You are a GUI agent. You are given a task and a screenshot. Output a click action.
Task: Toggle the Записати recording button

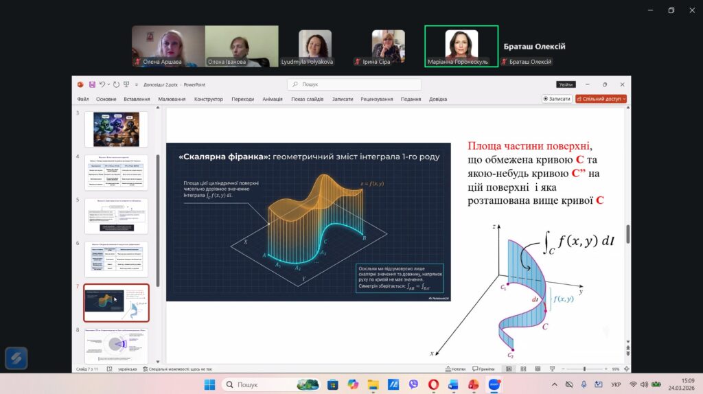556,99
